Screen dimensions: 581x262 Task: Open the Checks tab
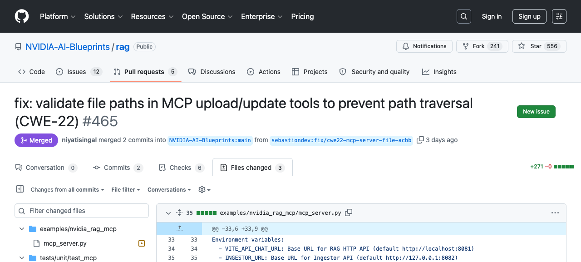[x=181, y=167]
